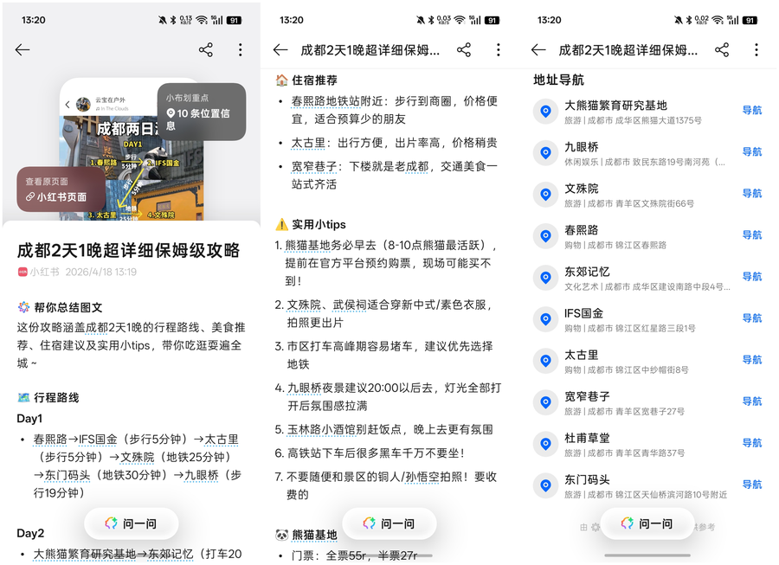This screenshot has height=565, width=779.
Task: Click 导航 next to IFS国金
Action: (x=751, y=318)
